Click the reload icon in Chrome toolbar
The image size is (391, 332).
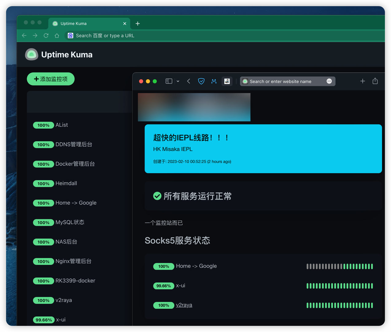[46, 35]
